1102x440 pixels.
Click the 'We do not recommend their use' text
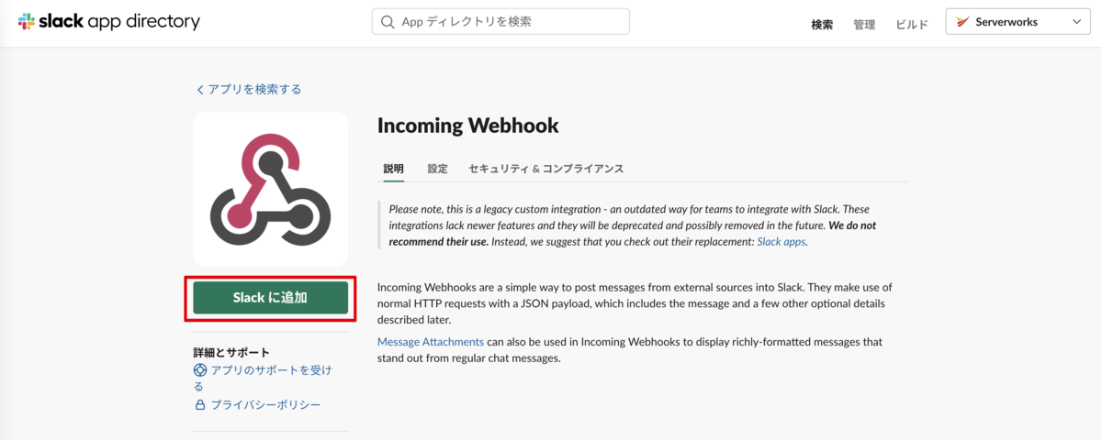pos(633,234)
